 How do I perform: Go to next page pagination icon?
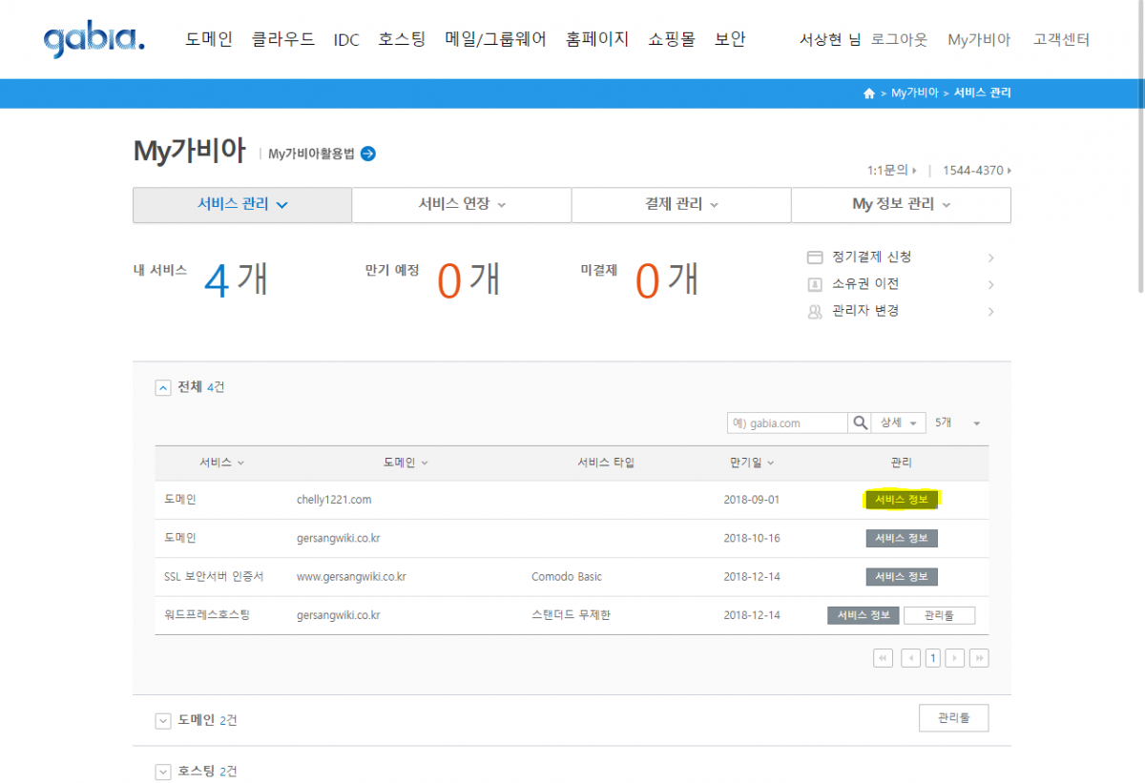(x=954, y=658)
